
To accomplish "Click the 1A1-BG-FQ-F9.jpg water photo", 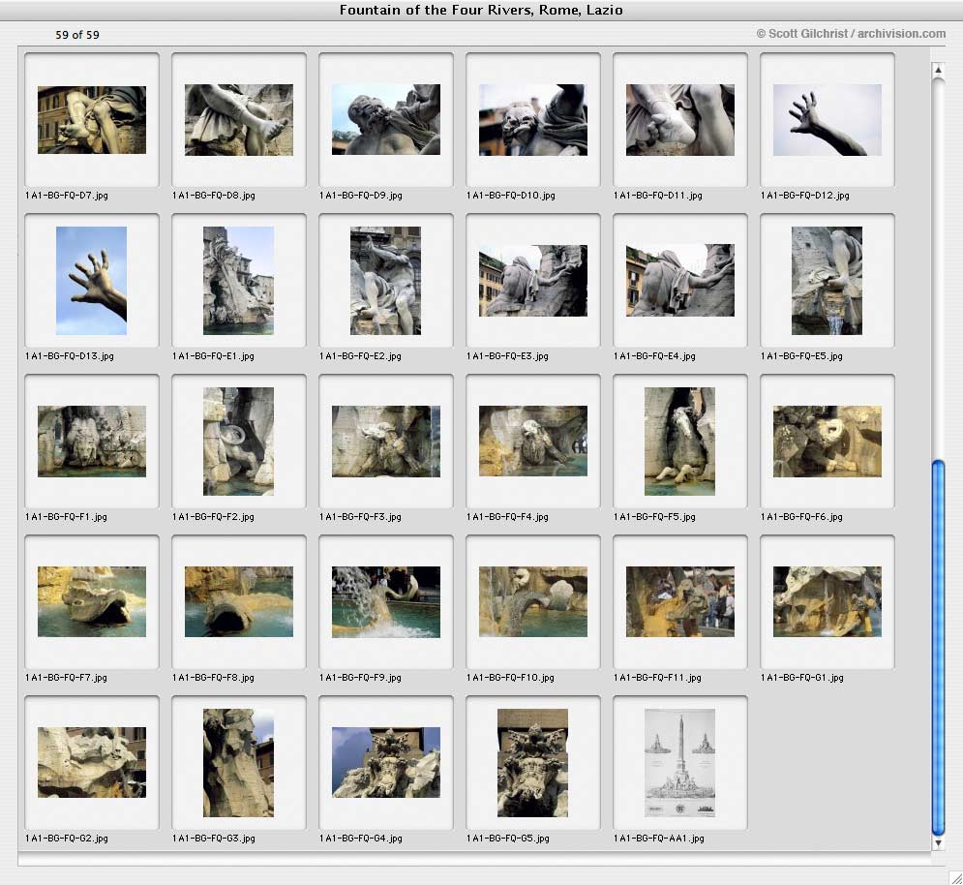I will point(386,601).
